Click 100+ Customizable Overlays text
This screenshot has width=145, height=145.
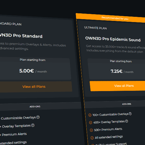point(110,115)
